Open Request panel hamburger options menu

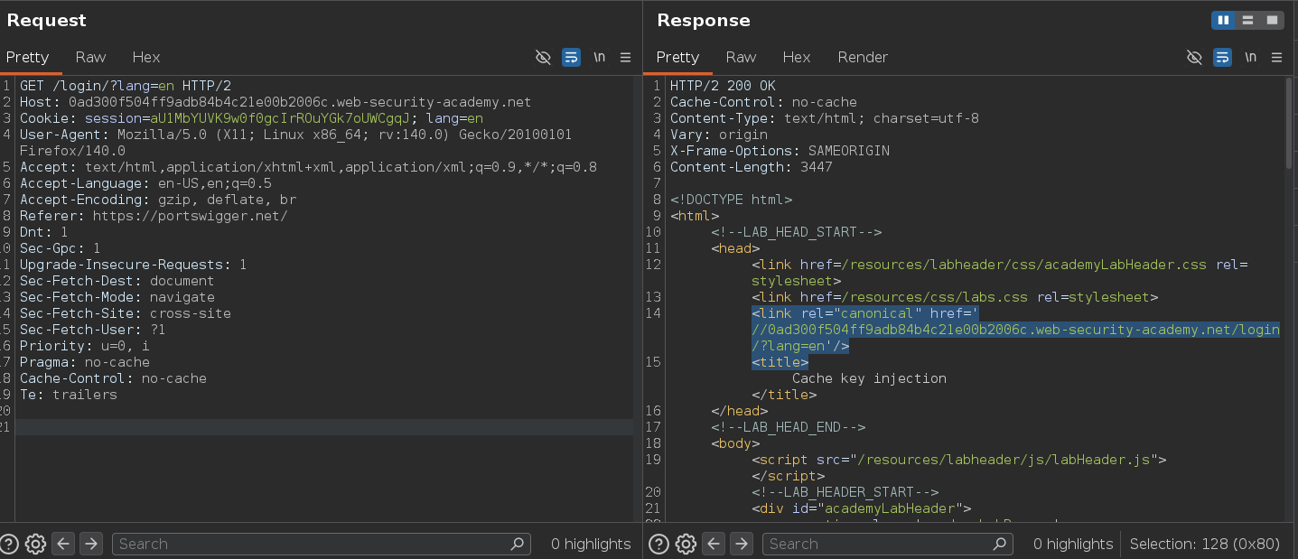[625, 57]
